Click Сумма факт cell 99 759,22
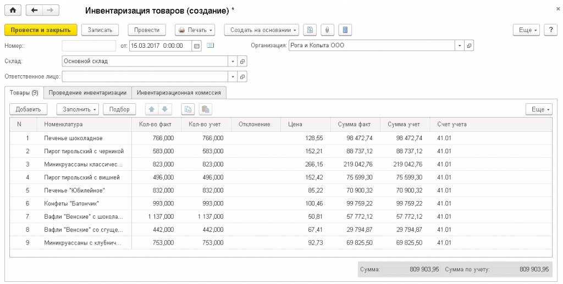The height and width of the screenshot is (284, 563). pos(355,204)
